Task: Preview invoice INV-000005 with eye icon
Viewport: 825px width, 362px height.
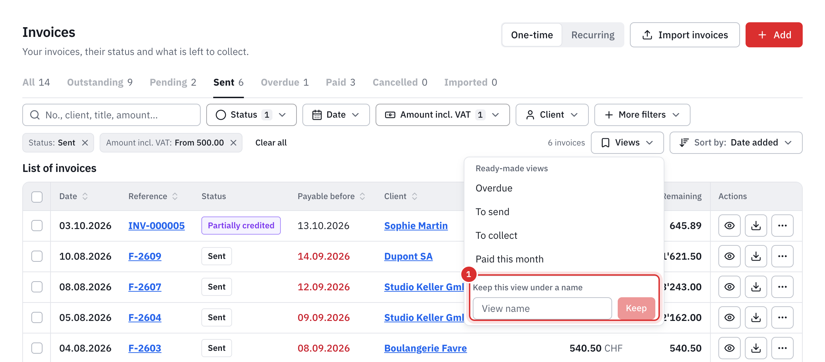Action: (729, 226)
